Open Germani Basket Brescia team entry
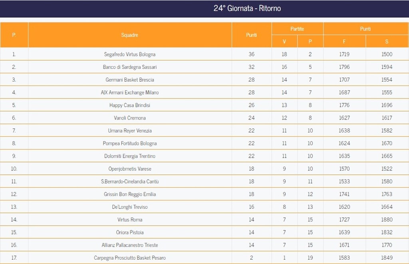Viewport: 409px width, 264px height. click(x=130, y=80)
